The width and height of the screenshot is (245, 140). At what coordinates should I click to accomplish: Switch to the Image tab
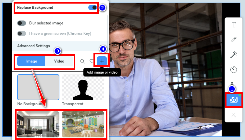pos(31,61)
